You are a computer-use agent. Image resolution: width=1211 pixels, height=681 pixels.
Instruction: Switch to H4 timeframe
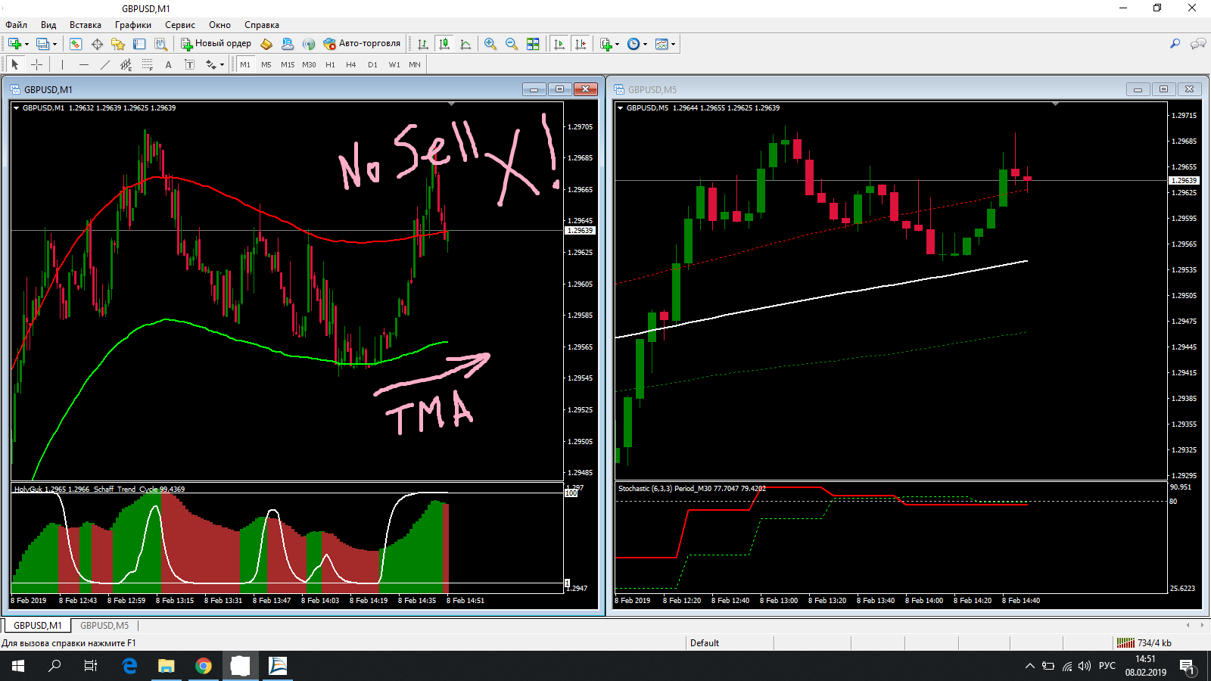351,64
